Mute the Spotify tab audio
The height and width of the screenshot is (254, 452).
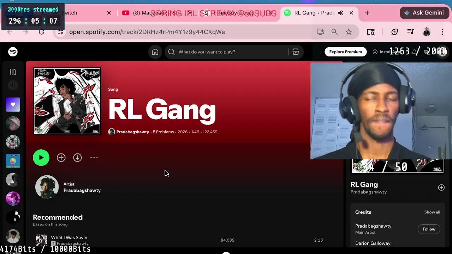pos(341,13)
